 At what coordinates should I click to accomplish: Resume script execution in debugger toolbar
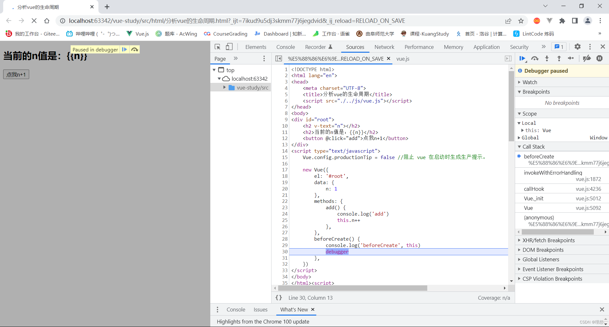(x=522, y=58)
